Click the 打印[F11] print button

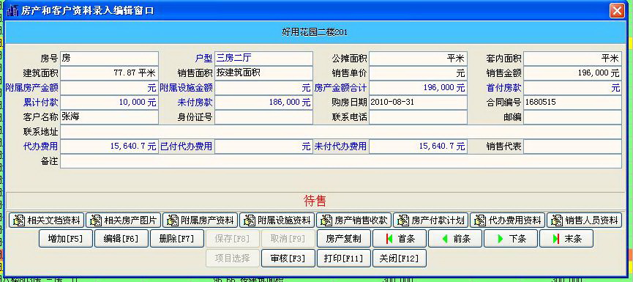(x=343, y=258)
